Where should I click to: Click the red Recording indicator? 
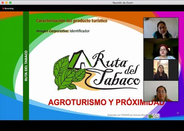(8, 8)
